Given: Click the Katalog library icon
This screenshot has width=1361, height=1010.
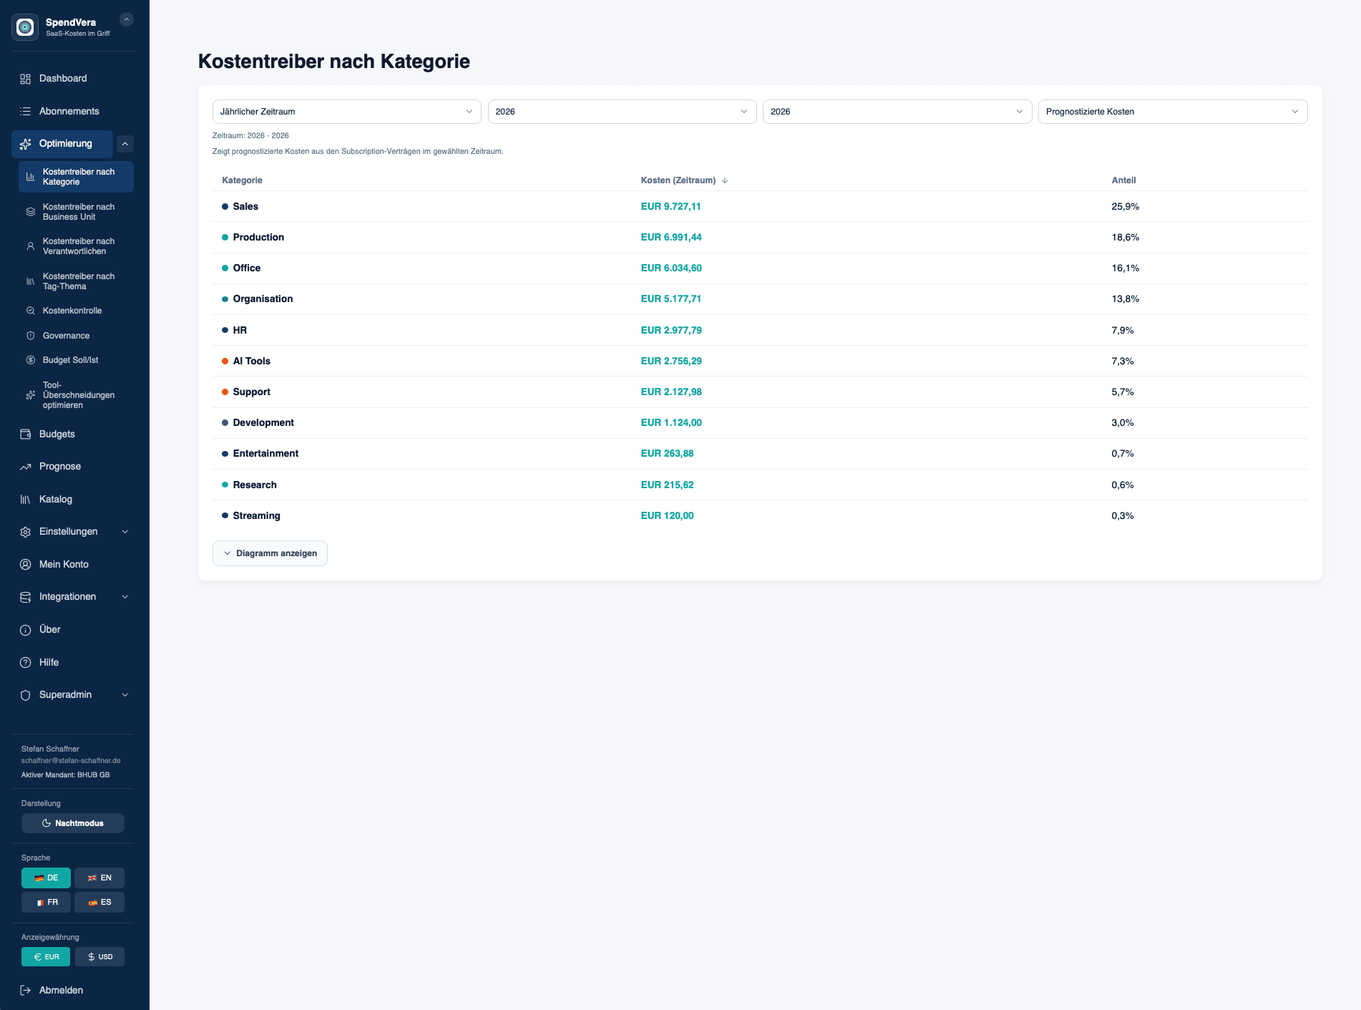Looking at the screenshot, I should [26, 500].
